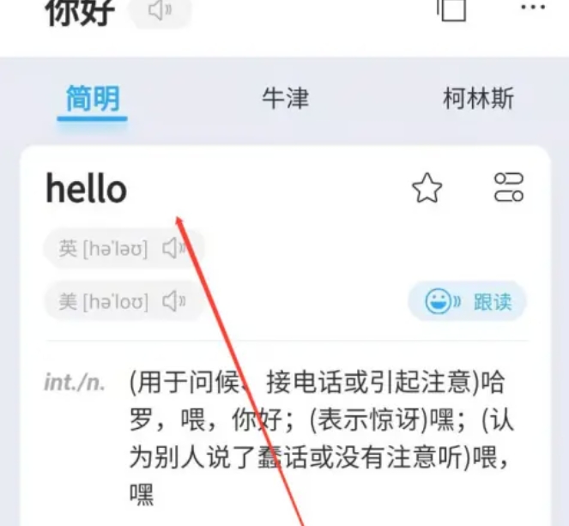
Task: Star the word hello as favorite
Action: tap(427, 187)
